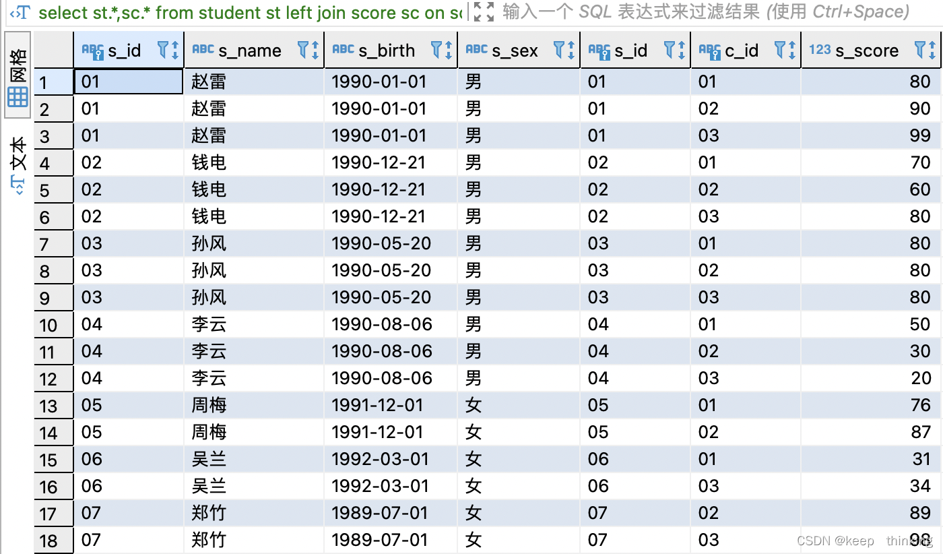Click the ABC type icon of s_name header
The width and height of the screenshot is (943, 554).
pos(203,49)
